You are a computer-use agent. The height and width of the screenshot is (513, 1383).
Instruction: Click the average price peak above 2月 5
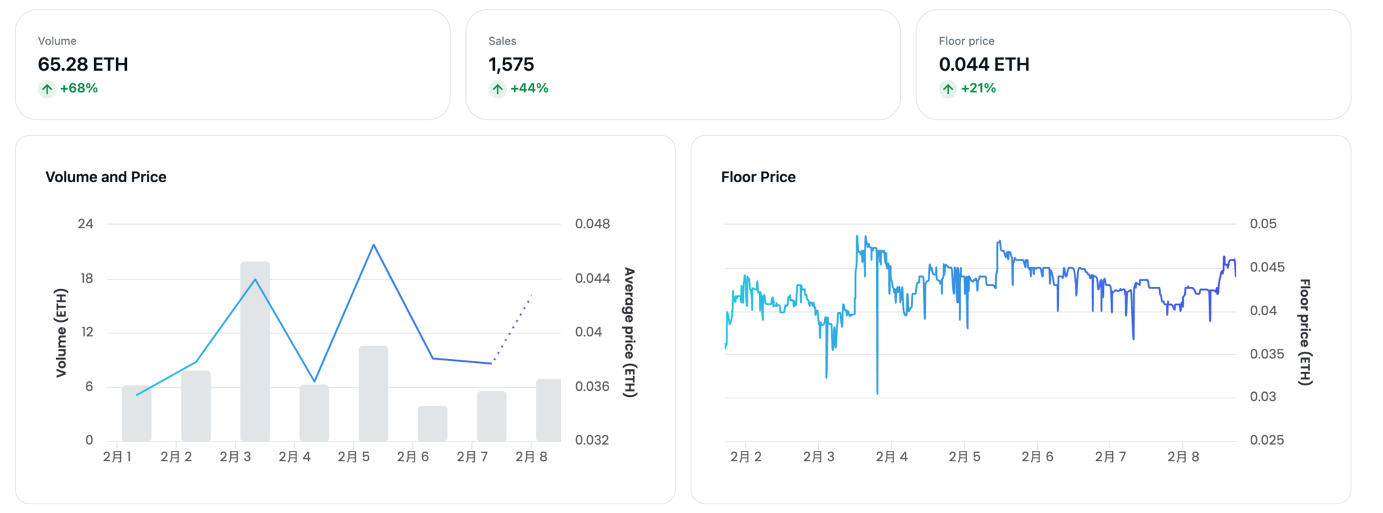[373, 245]
